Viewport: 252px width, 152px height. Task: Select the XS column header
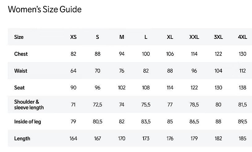tap(73, 37)
